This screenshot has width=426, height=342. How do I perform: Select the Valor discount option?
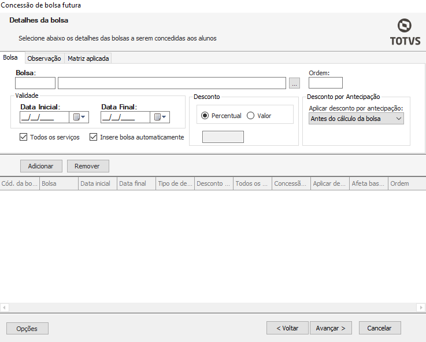[x=251, y=116]
